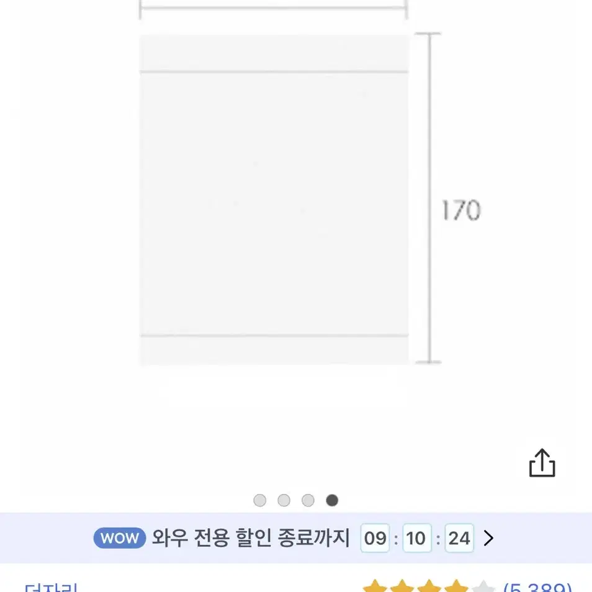Open WOW discount details via right chevron
Viewport: 592px width, 592px height.
pos(488,538)
